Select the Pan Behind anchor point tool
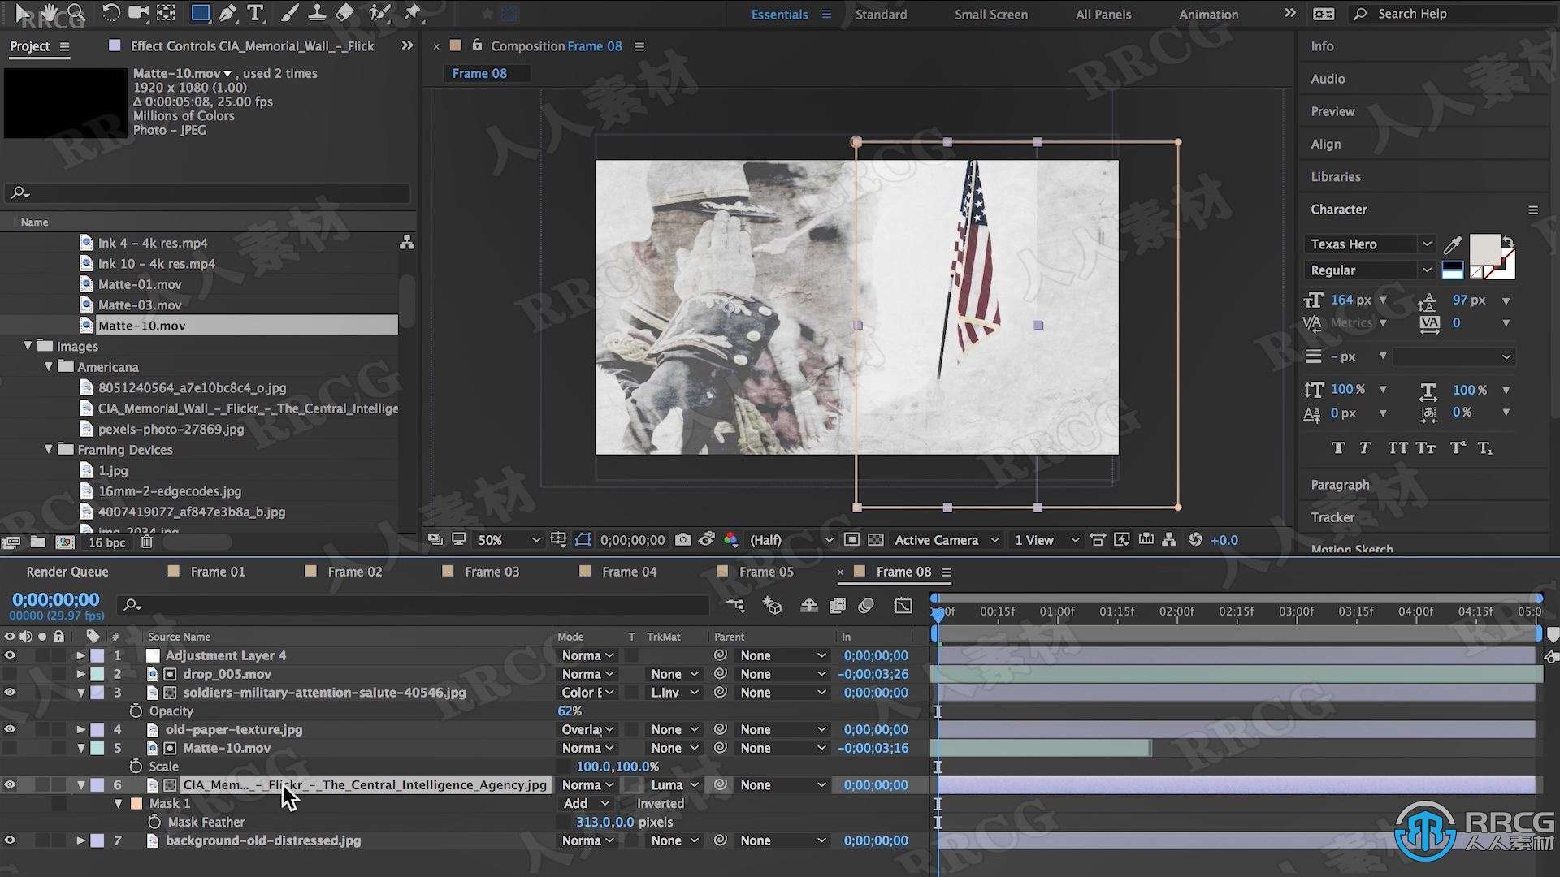Image resolution: width=1560 pixels, height=877 pixels. pyautogui.click(x=166, y=13)
